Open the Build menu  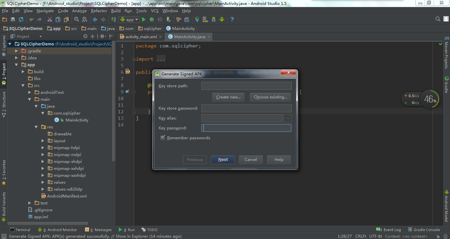116,11
